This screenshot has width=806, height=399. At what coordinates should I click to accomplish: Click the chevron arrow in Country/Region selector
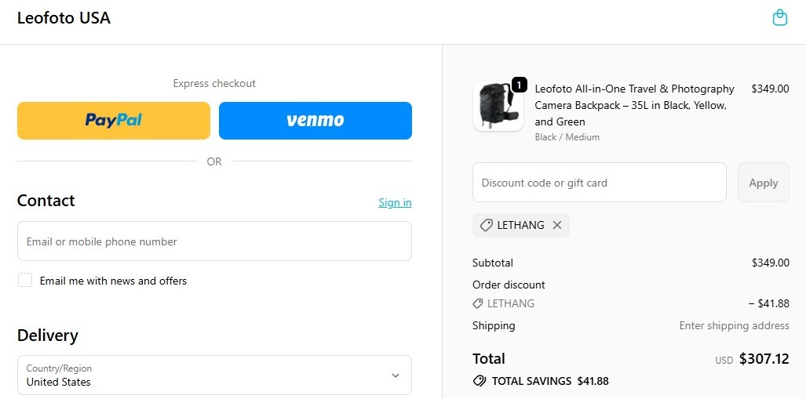[395, 375]
